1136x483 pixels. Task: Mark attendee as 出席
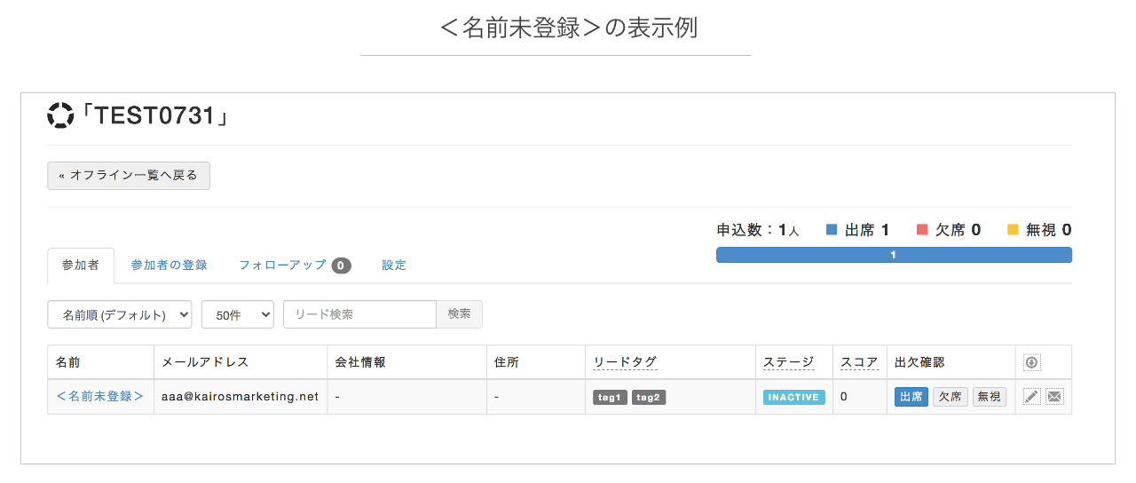[x=911, y=397]
